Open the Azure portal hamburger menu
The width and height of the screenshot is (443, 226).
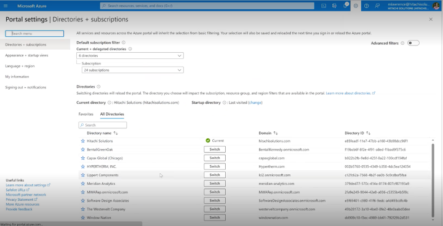tap(6, 6)
